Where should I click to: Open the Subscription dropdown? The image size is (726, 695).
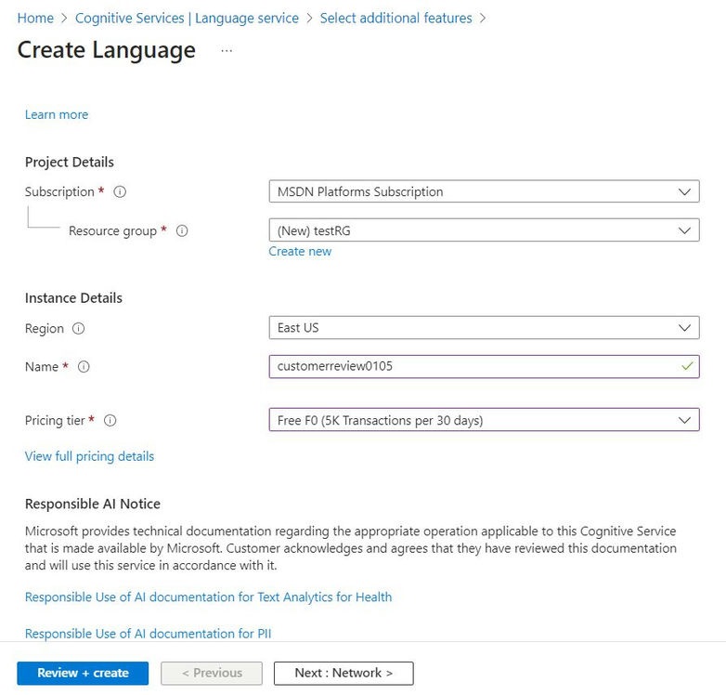483,192
